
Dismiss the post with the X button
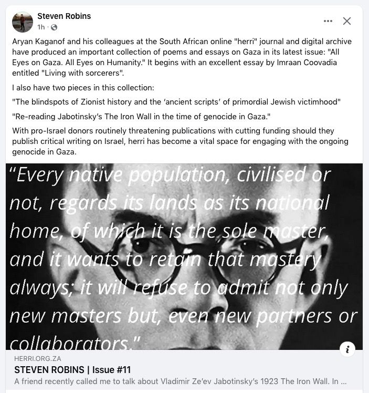click(x=347, y=21)
